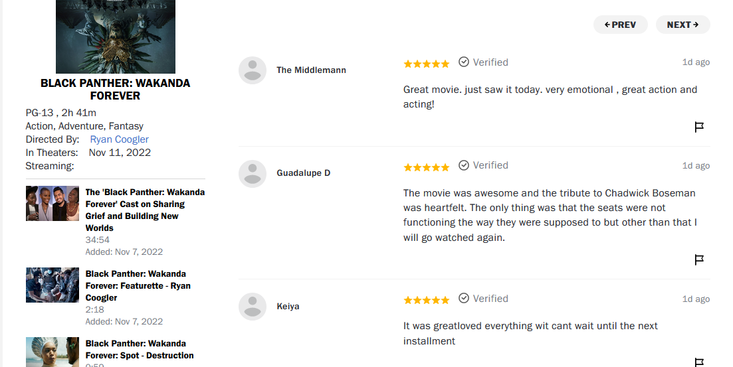Image resolution: width=733 pixels, height=367 pixels.
Task: Click verified checkmark on Guadalupe D's review
Action: click(x=463, y=165)
